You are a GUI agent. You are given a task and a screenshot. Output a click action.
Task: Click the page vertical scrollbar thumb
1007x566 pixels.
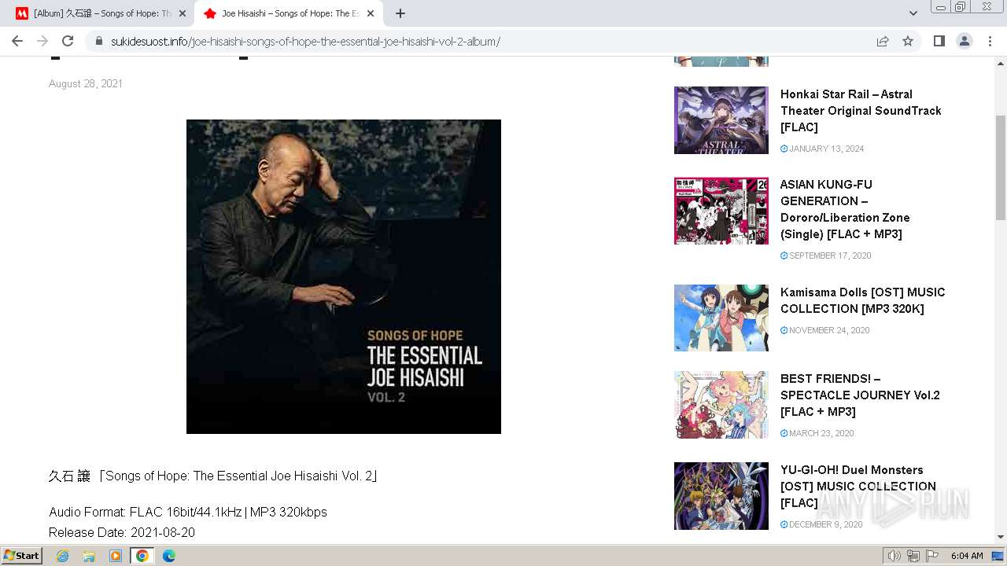pyautogui.click(x=1001, y=167)
